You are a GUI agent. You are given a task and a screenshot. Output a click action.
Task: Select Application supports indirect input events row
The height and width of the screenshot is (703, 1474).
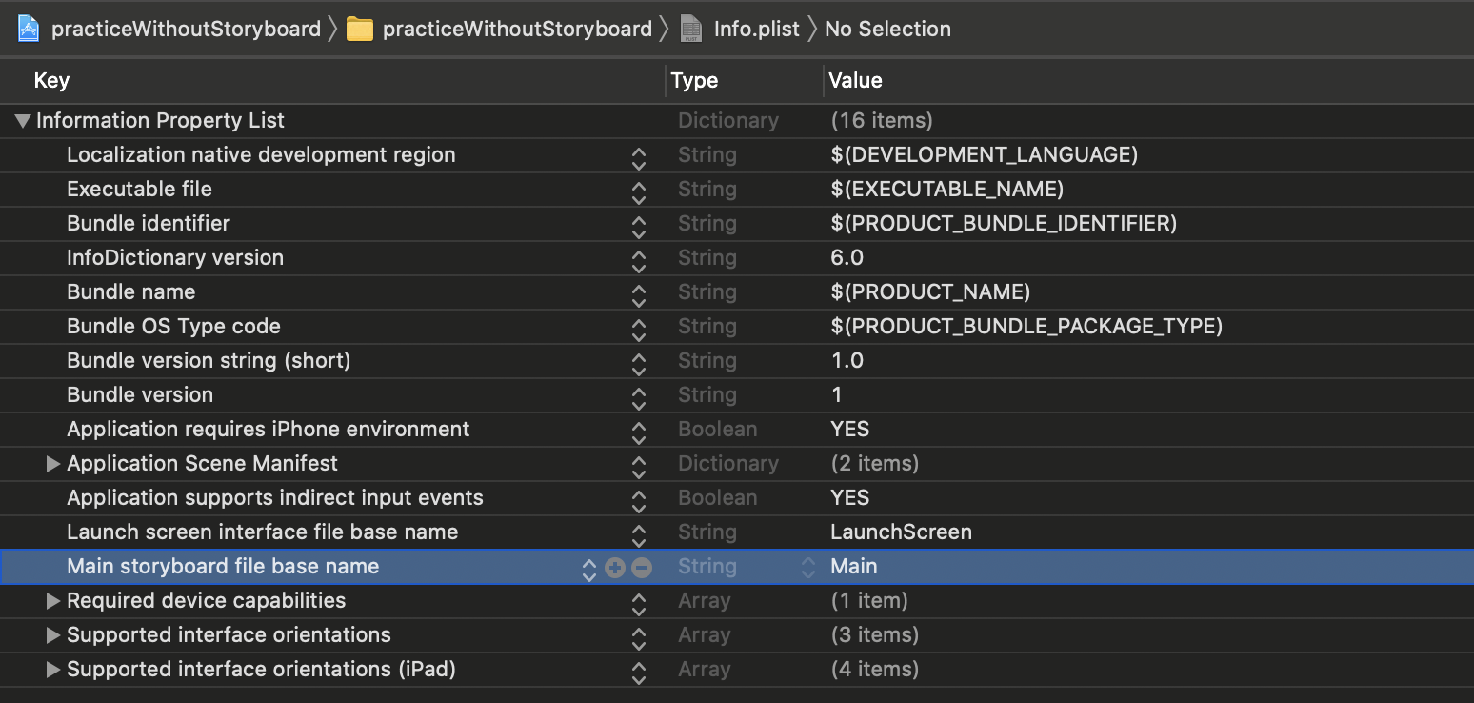tap(737, 498)
